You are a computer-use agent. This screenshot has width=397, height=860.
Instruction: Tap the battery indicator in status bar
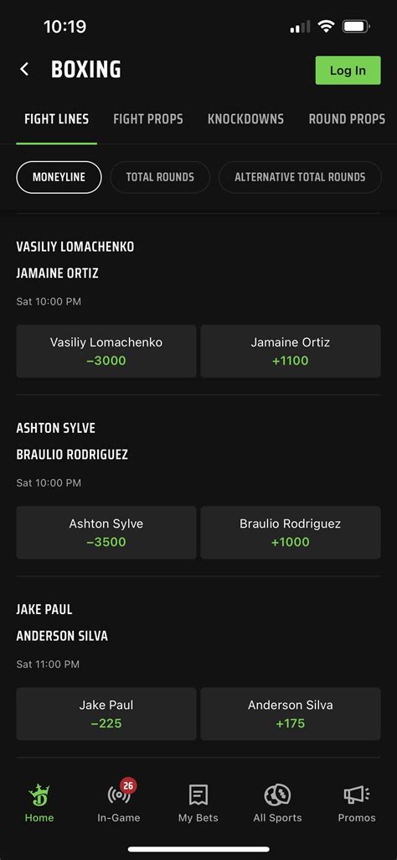click(356, 26)
